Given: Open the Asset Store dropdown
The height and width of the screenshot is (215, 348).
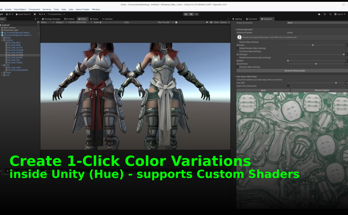Looking at the screenshot, I should [x=23, y=14].
